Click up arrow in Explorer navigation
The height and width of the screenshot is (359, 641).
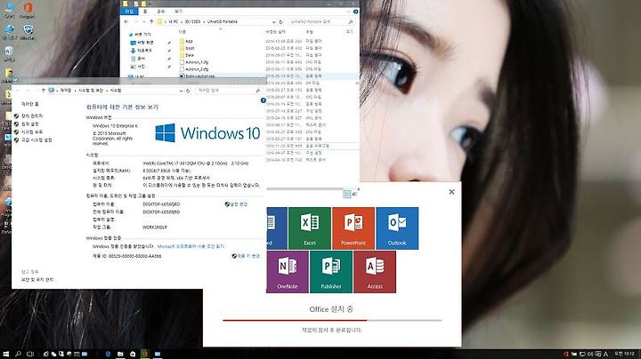pos(151,21)
